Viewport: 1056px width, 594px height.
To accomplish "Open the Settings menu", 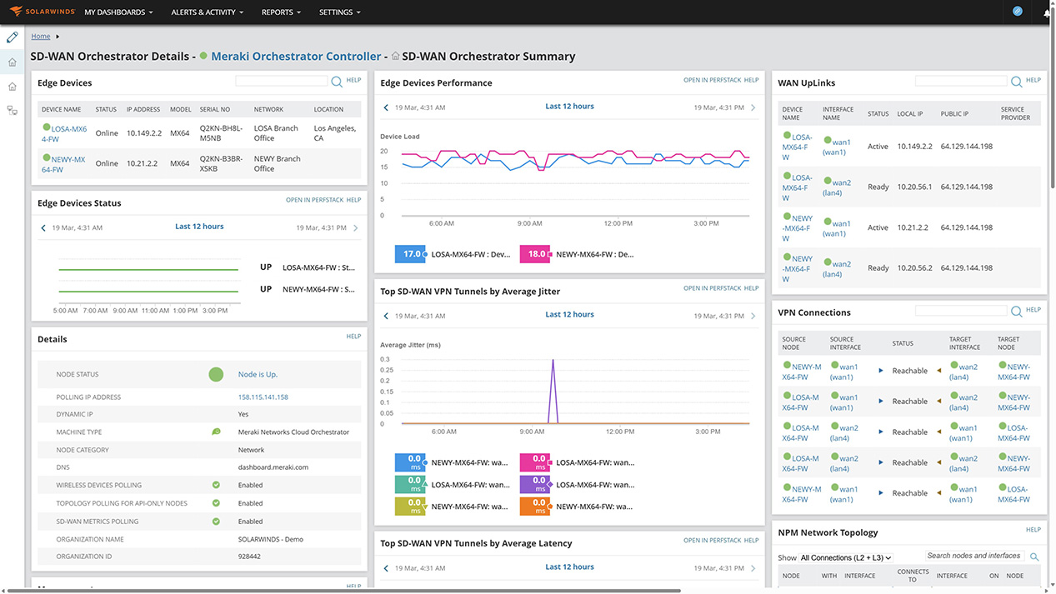I will coord(335,12).
